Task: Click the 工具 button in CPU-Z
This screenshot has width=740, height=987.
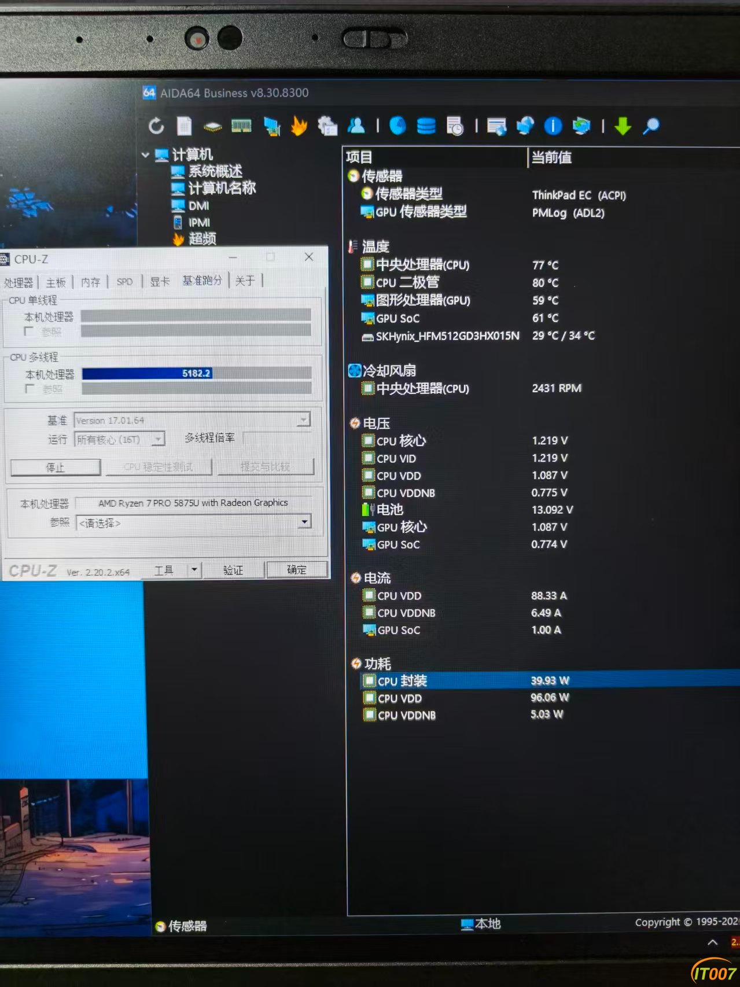Action: click(164, 570)
